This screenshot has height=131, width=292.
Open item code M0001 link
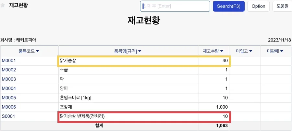click(x=9, y=61)
